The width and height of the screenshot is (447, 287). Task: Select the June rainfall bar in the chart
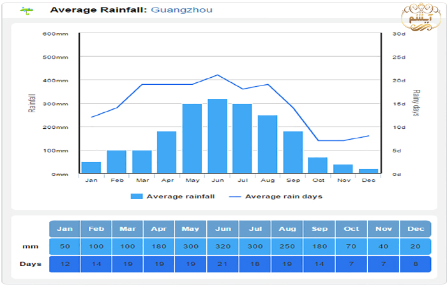tap(217, 136)
